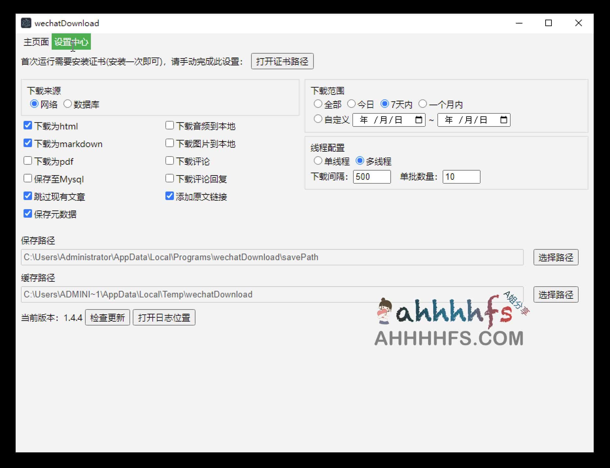The image size is (610, 468).
Task: Enable the 下载为pdf checkbox
Action: [28, 161]
